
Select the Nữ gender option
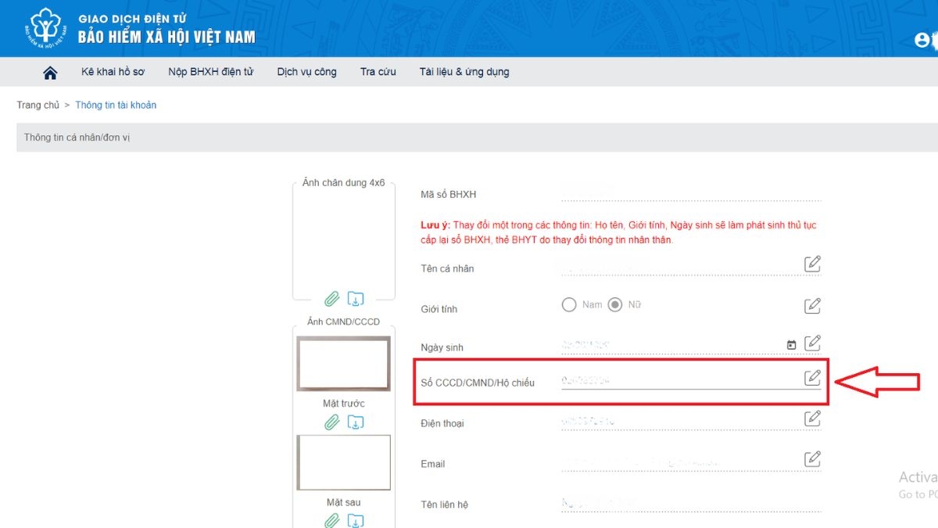click(615, 305)
